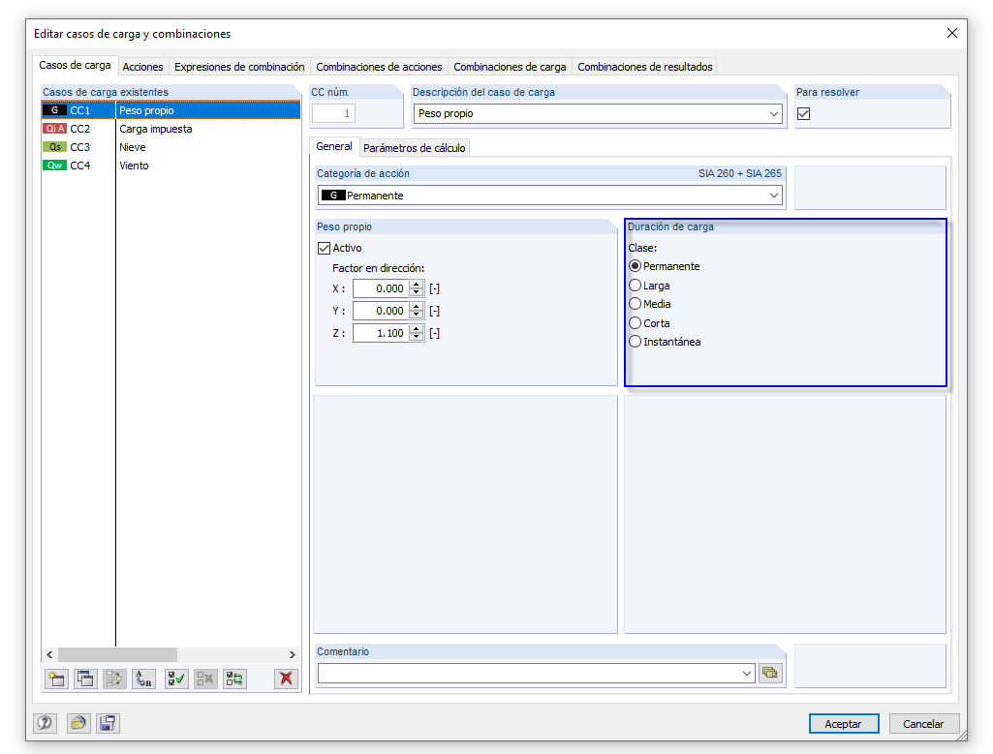Create a new load case
The height and width of the screenshot is (754, 993).
click(x=56, y=679)
